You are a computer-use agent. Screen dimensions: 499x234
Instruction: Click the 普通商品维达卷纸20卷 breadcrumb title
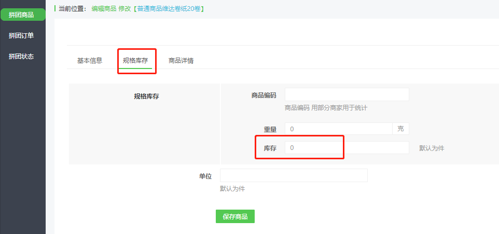point(169,9)
